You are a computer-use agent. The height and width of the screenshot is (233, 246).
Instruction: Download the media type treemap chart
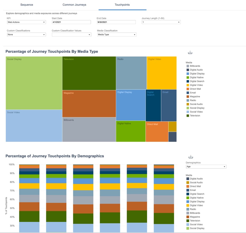click(190, 52)
